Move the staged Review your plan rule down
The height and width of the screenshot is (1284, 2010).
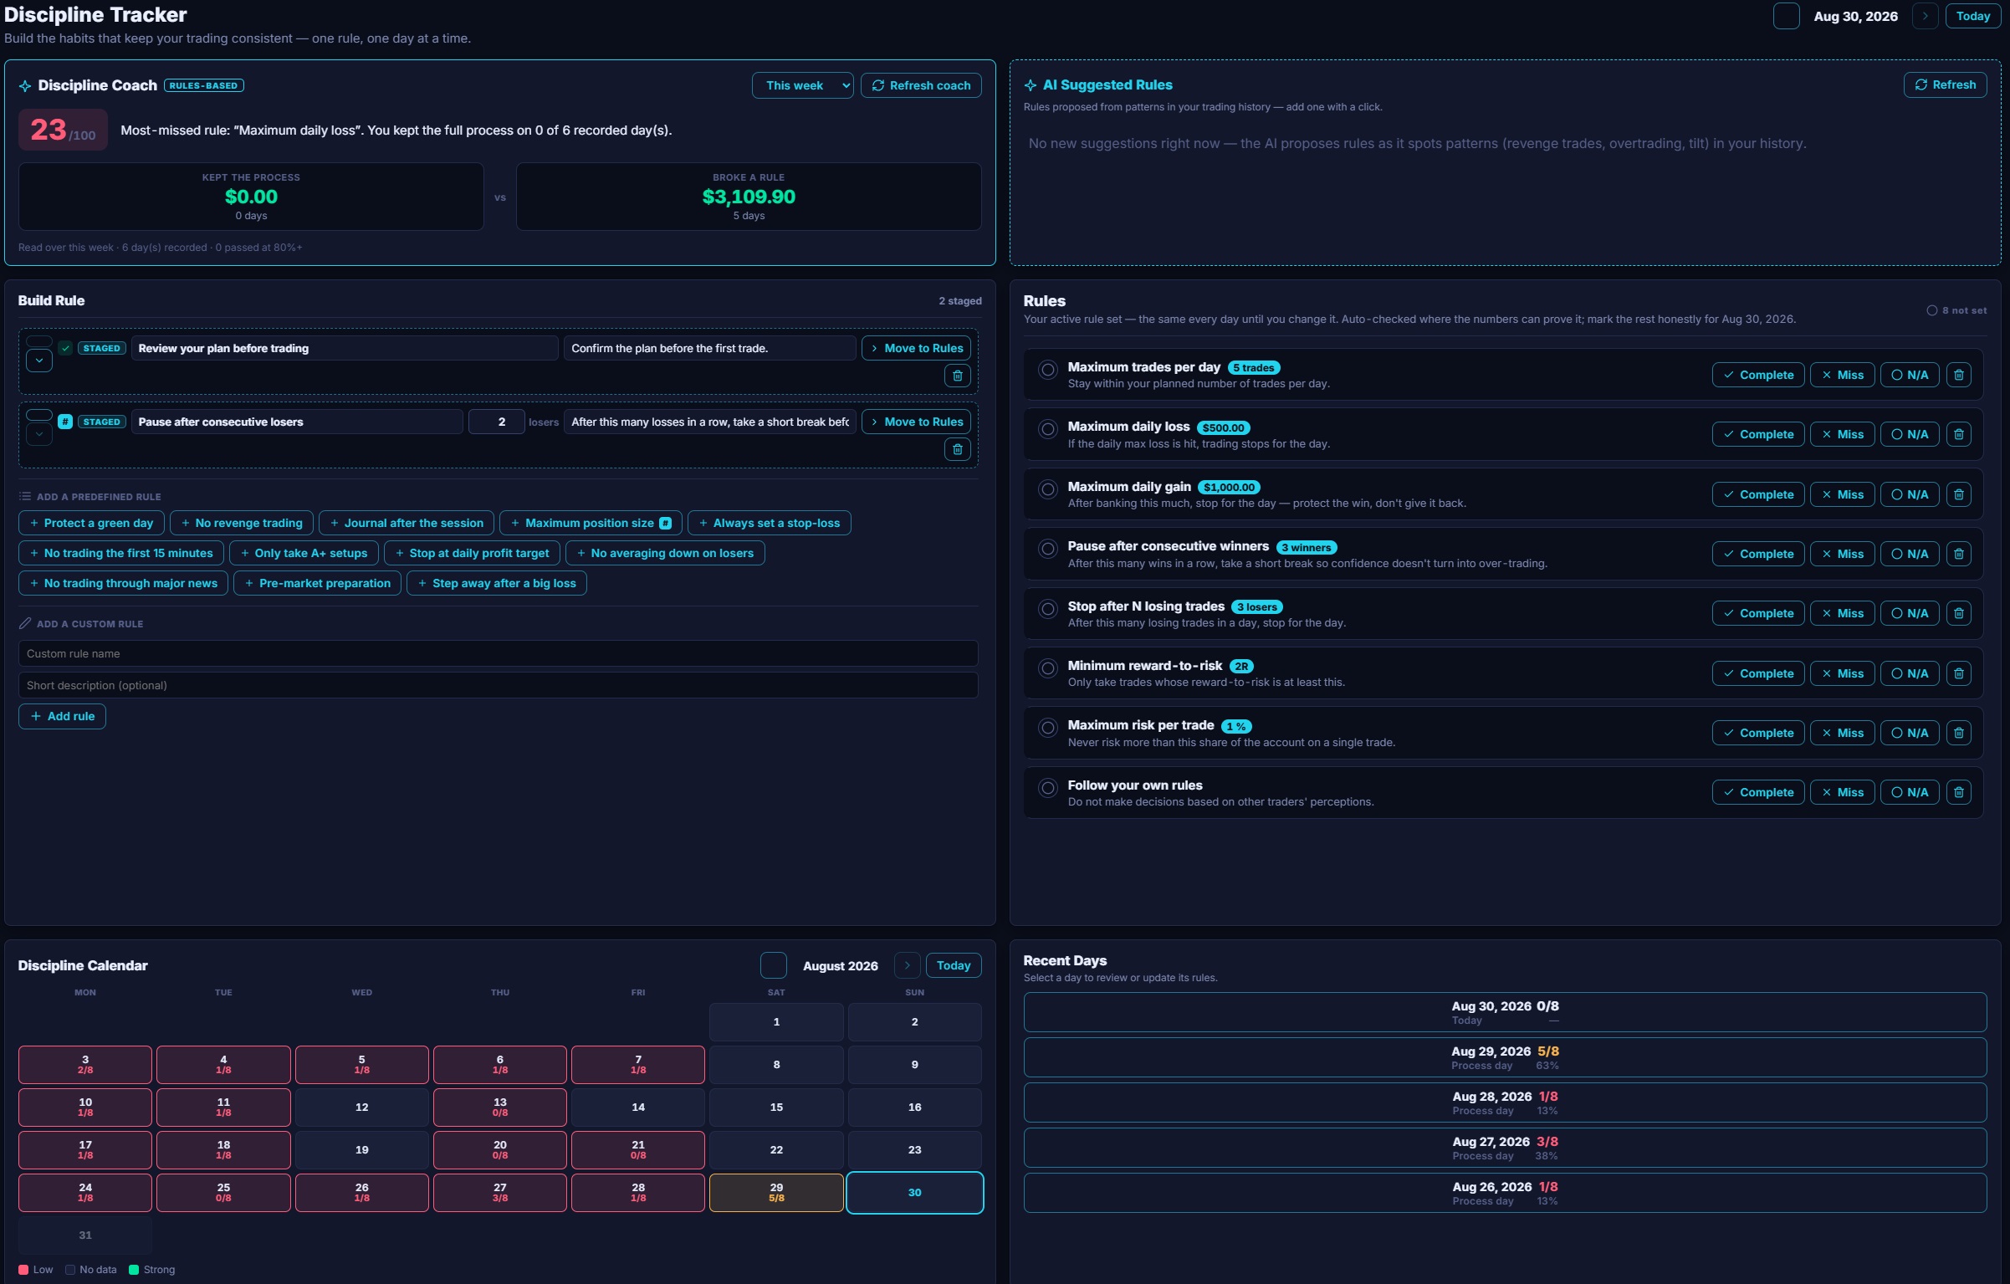39,361
